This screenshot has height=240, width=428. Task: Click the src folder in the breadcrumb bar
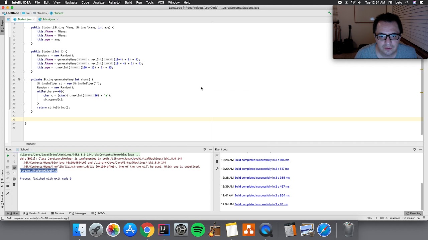[26, 13]
